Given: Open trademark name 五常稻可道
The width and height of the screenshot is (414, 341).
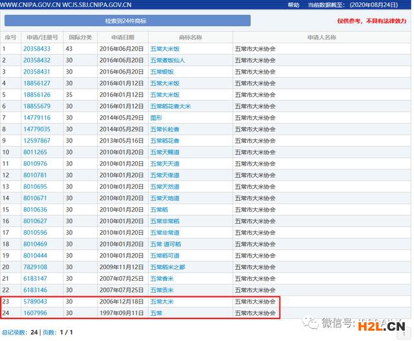Looking at the screenshot, I should 165,256.
